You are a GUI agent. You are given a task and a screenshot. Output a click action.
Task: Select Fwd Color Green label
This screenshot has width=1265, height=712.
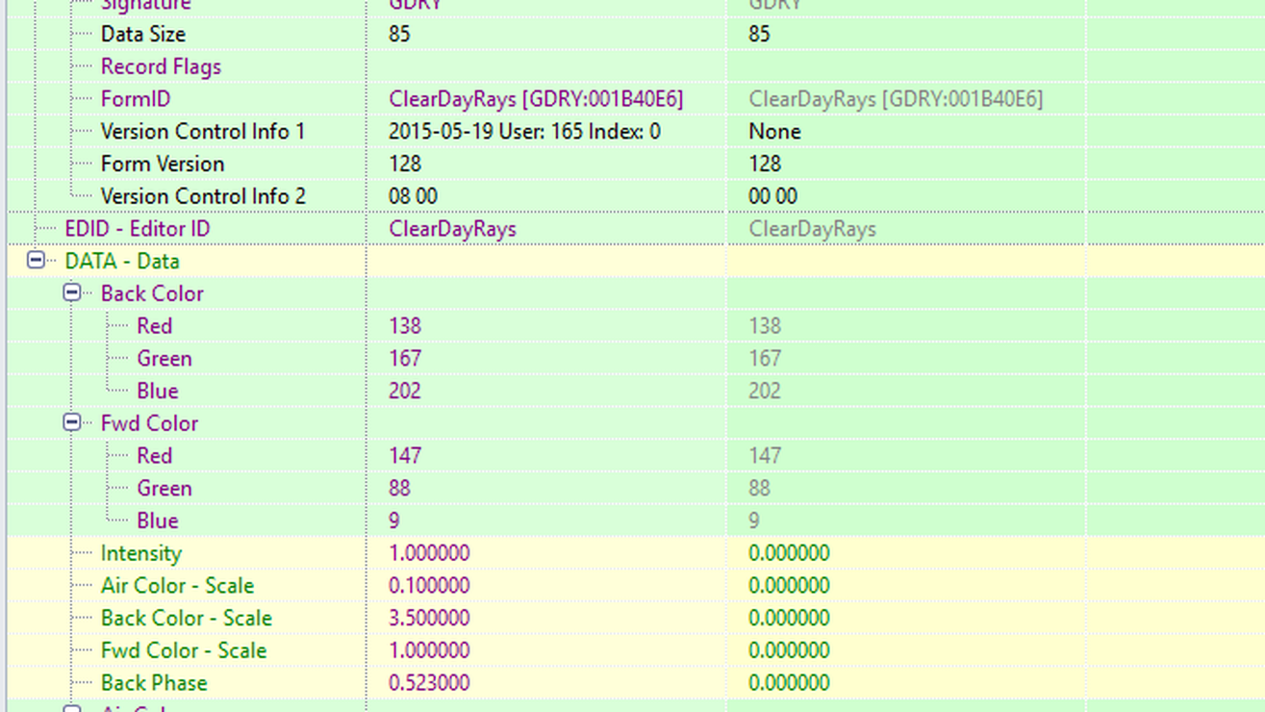[164, 489]
